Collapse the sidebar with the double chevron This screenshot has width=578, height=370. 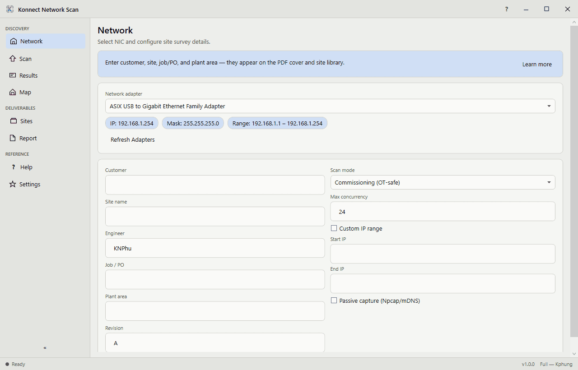tap(45, 348)
